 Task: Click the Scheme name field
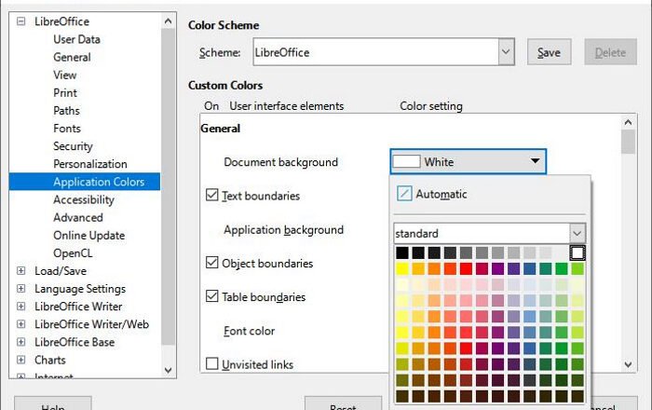(376, 52)
